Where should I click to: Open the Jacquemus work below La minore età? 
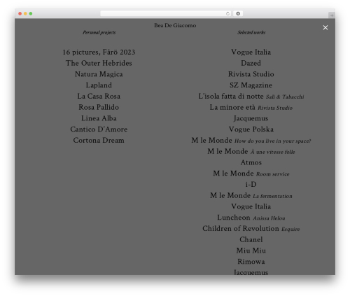(251, 118)
